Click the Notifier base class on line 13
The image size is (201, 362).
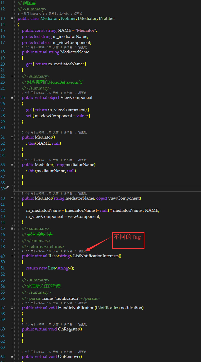[69, 19]
